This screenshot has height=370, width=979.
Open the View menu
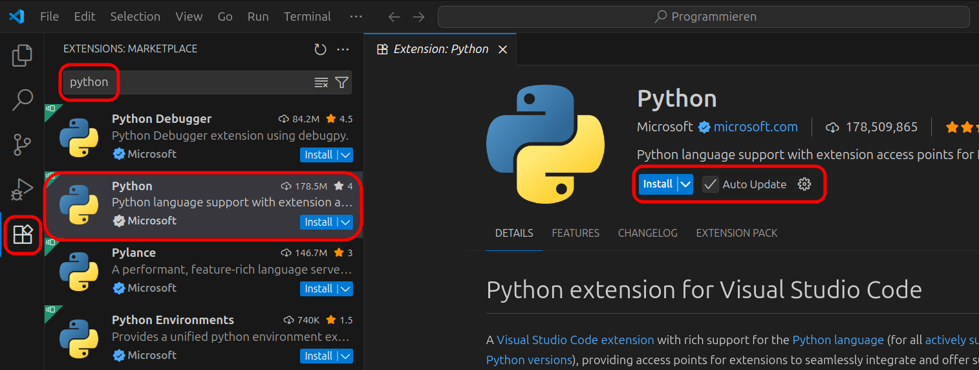(189, 17)
